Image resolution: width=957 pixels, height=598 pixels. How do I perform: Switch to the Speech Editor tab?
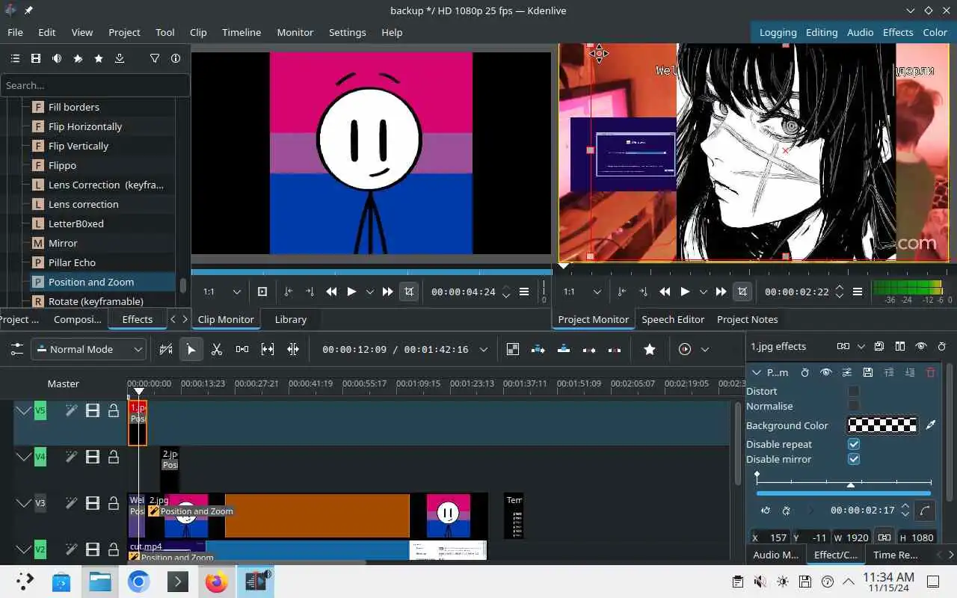(673, 319)
